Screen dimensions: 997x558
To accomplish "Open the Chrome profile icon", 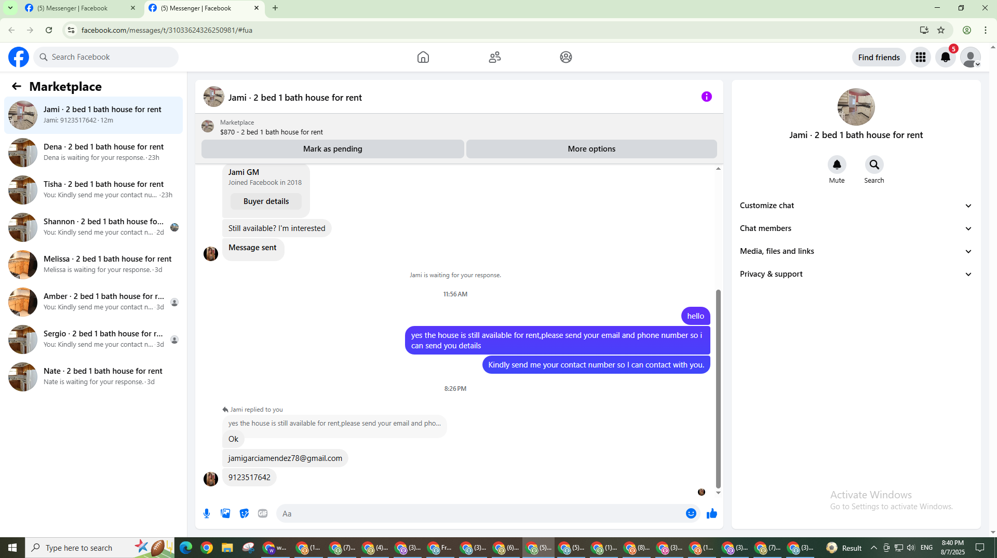I will (x=967, y=30).
